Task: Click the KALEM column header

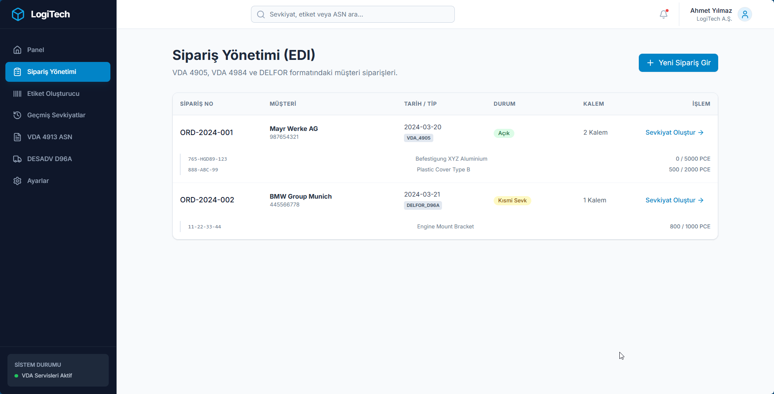Action: pos(593,104)
